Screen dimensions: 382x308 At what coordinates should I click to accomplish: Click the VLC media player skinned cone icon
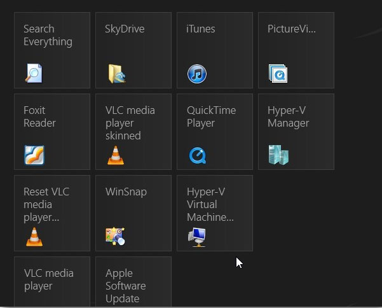[116, 155]
